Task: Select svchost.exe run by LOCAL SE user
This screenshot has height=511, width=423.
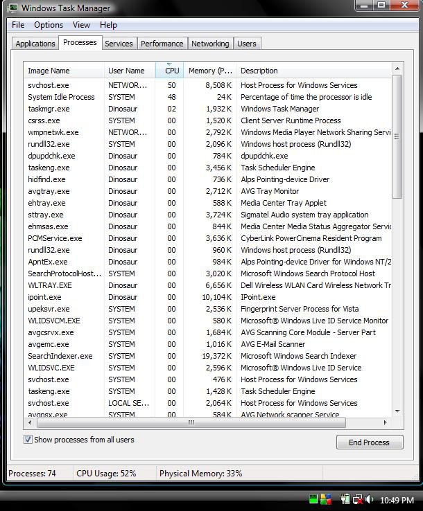Action: point(207,403)
